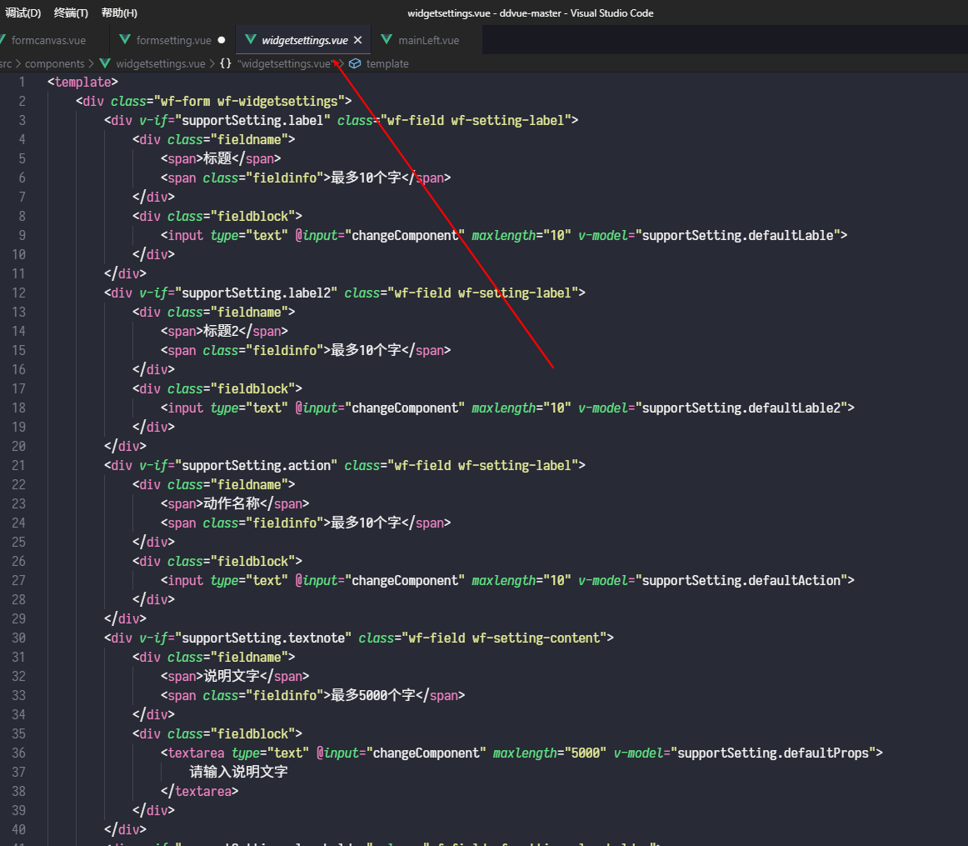Click Vue icon on widgetsettings.vue tab

(251, 39)
